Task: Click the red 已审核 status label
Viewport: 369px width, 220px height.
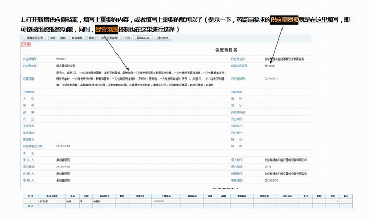Action: (x=26, y=44)
